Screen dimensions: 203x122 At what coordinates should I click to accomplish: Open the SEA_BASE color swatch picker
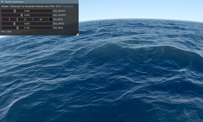(51, 19)
